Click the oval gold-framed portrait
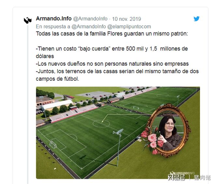 point(169,130)
